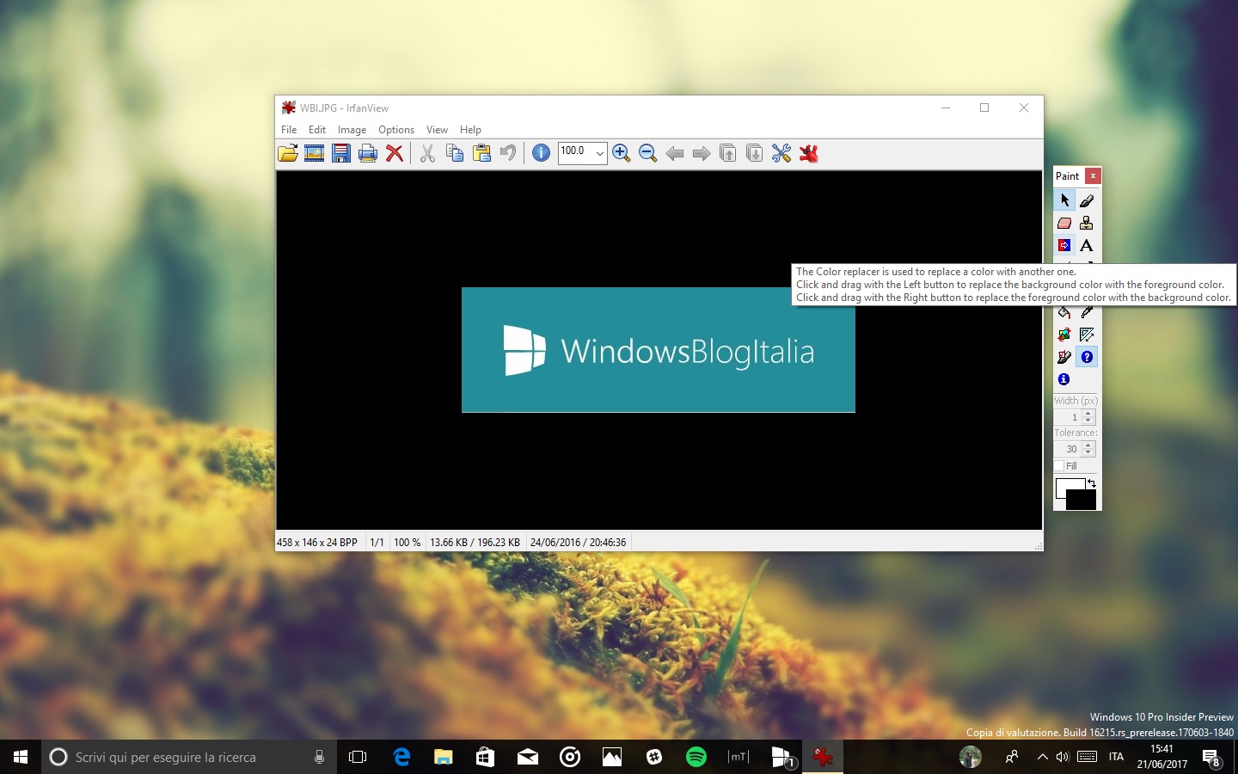Image resolution: width=1238 pixels, height=774 pixels.
Task: Open Task View on the taskbar
Action: point(358,757)
